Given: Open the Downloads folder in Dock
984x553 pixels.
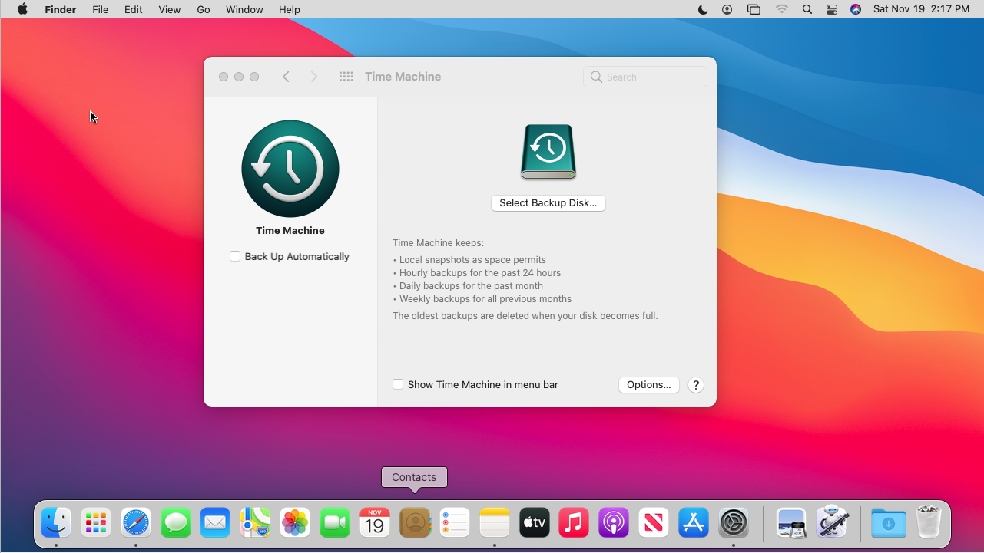Looking at the screenshot, I should pyautogui.click(x=889, y=523).
